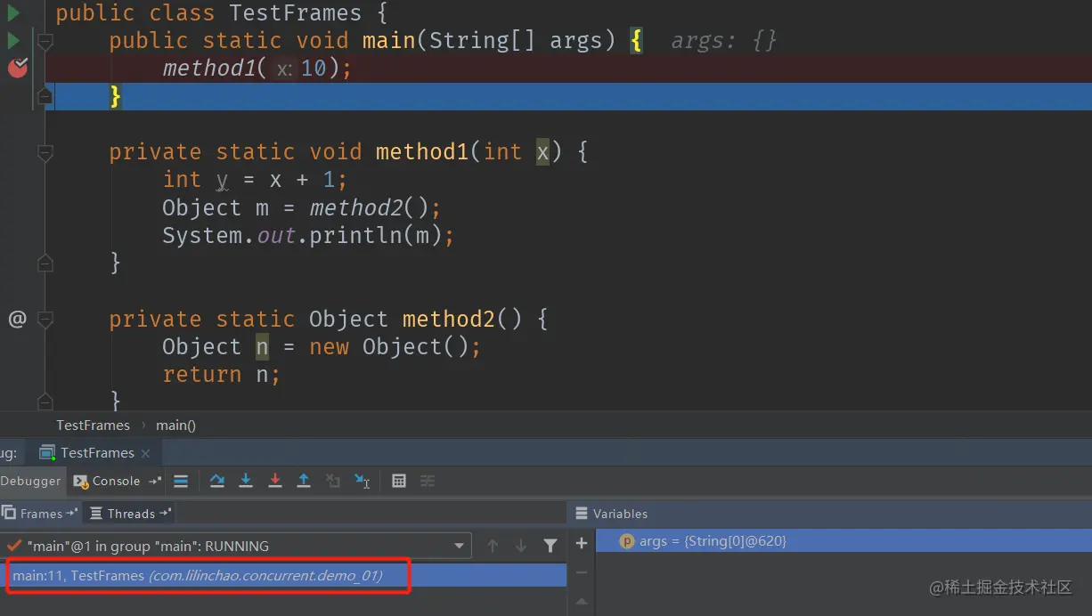Click the Variables panel header
This screenshot has width=1092, height=616.
pos(612,514)
